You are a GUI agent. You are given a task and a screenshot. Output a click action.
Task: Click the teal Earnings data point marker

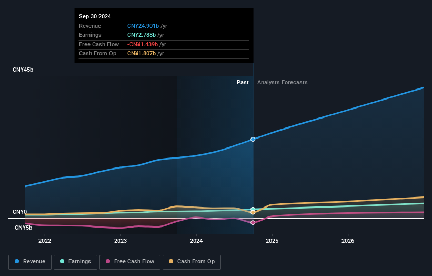click(x=253, y=209)
